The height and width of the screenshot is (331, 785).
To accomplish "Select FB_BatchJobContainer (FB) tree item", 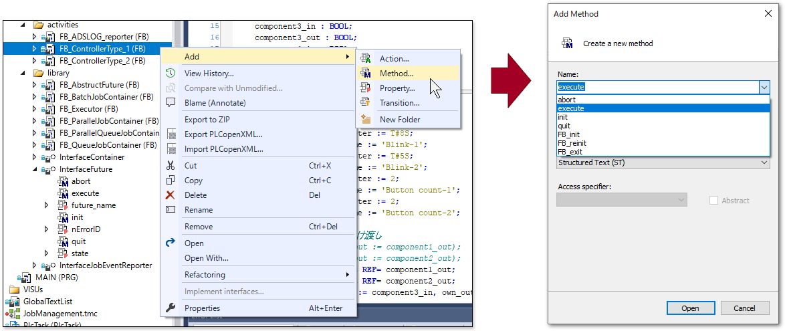I will (106, 97).
